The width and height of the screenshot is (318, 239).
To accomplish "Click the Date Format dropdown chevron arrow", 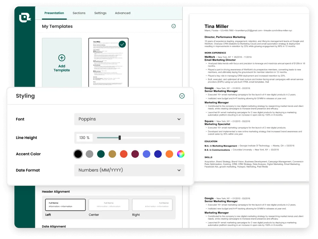I will (179, 170).
